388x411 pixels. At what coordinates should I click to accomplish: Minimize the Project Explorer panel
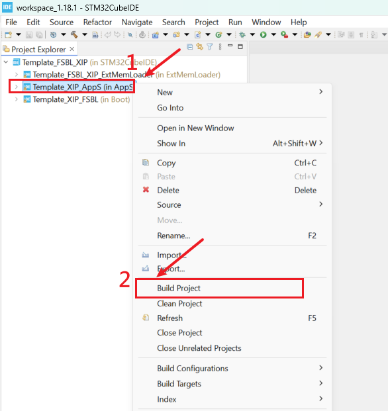(230, 46)
